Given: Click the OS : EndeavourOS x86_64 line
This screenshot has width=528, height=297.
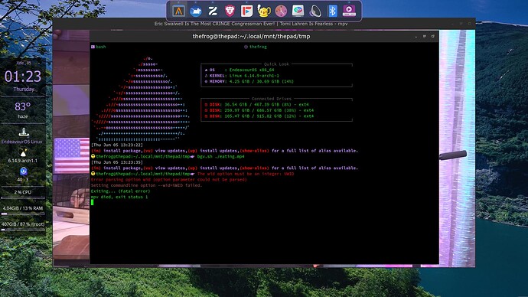Looking at the screenshot, I should click(x=240, y=70).
